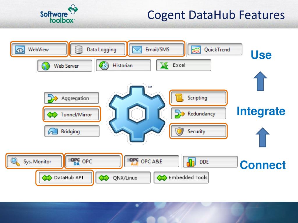Click the Bridging curved arrow icon

pos(53,131)
